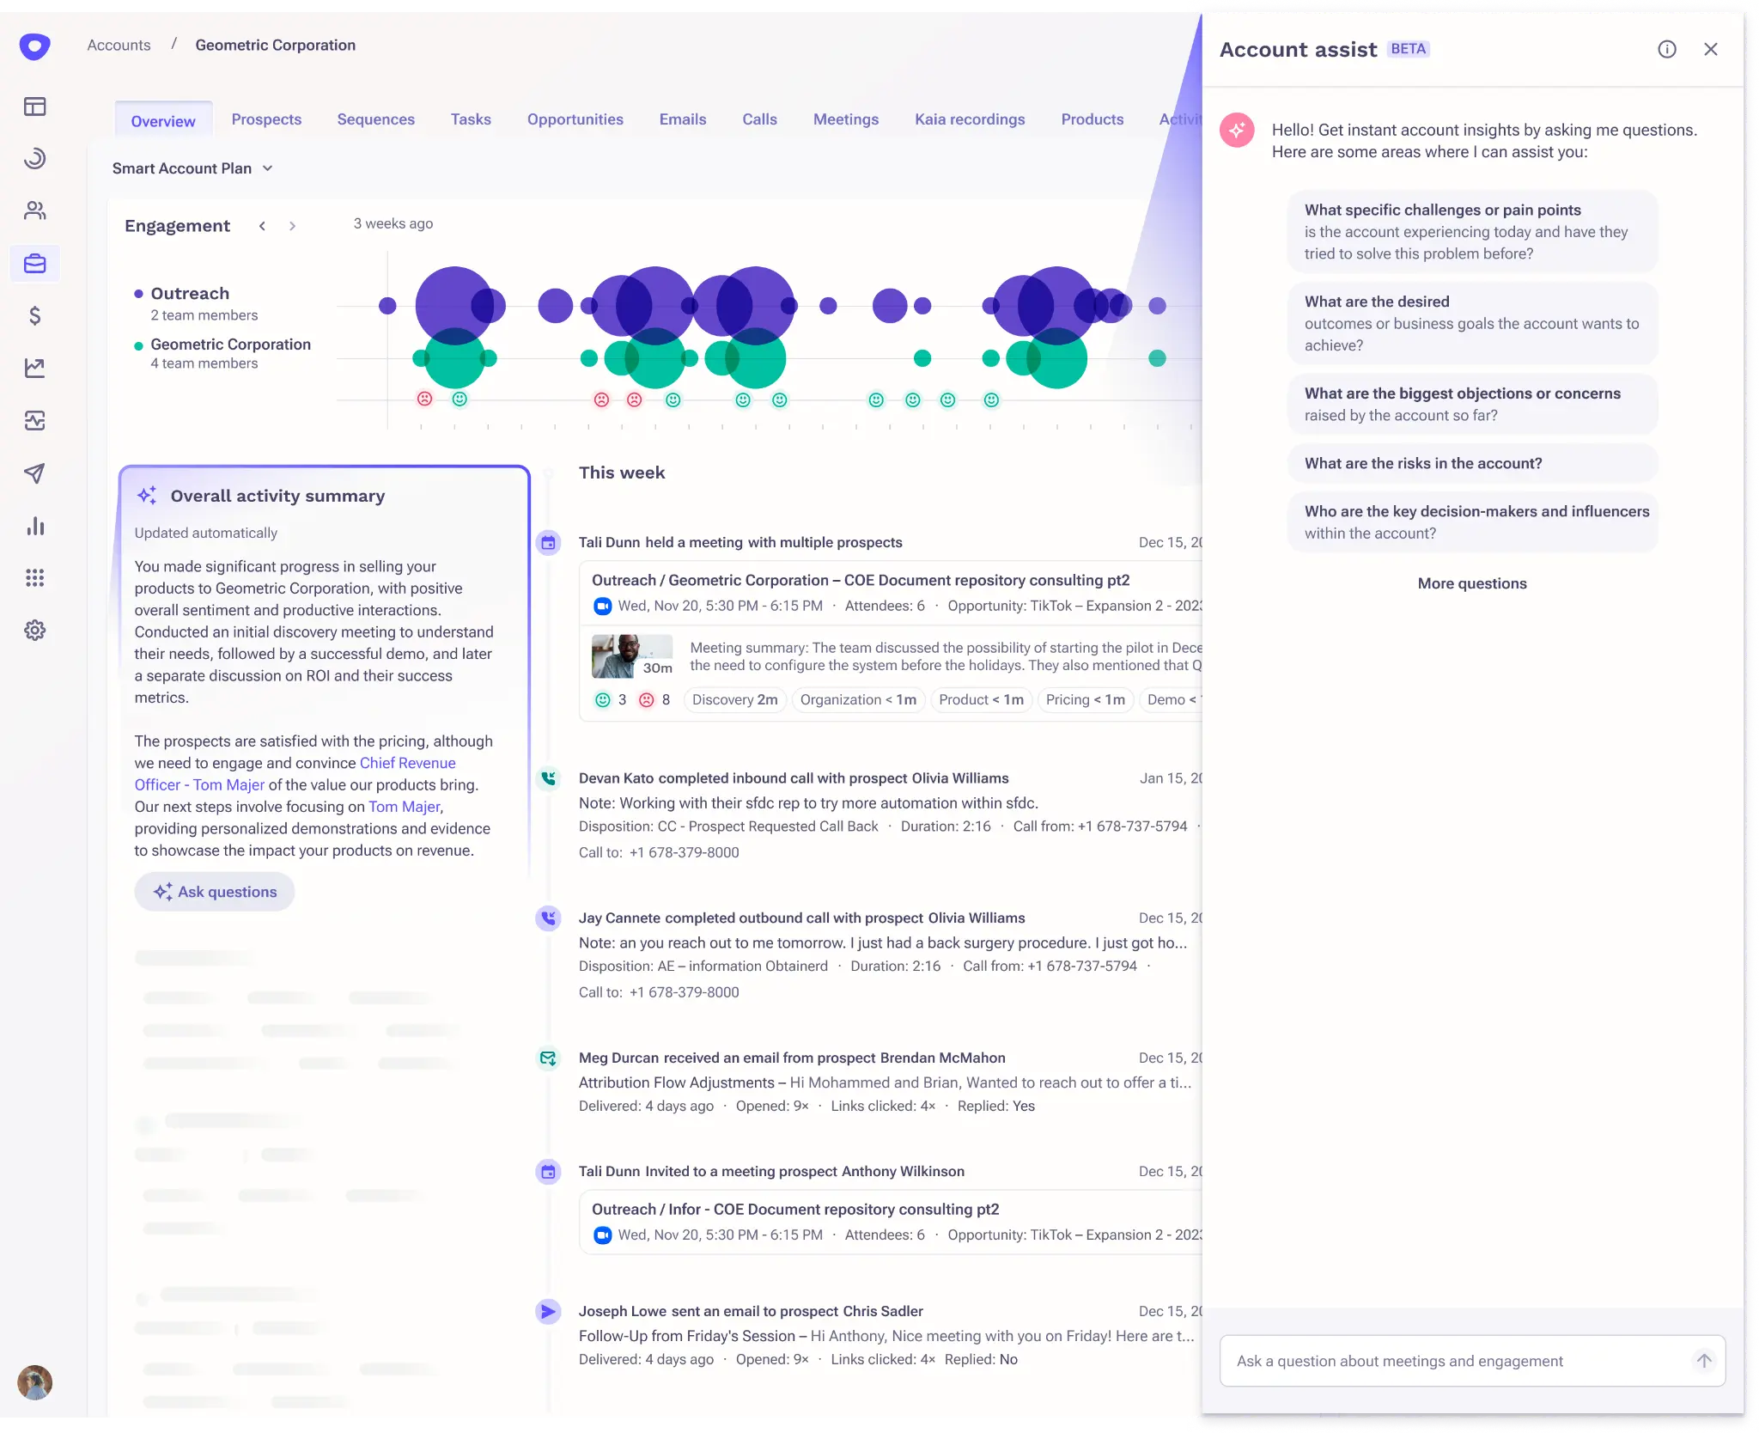This screenshot has height=1433, width=1759.
Task: Open the apps grid icon in sidebar
Action: [x=34, y=577]
